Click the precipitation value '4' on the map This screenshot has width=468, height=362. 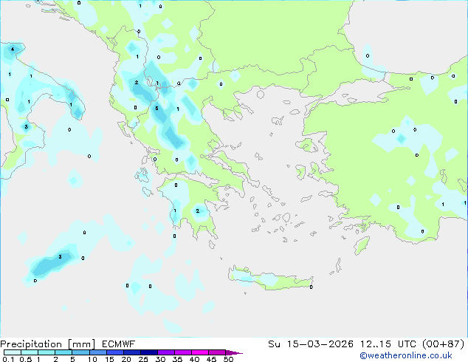(x=13, y=49)
